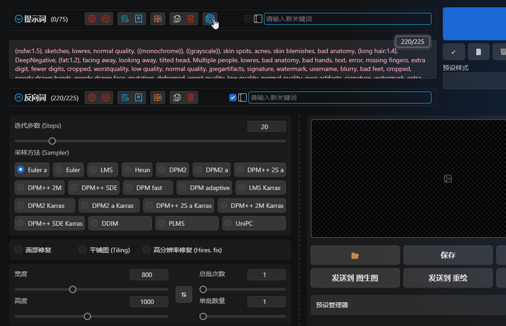Collapse the 提示词 section

19,19
